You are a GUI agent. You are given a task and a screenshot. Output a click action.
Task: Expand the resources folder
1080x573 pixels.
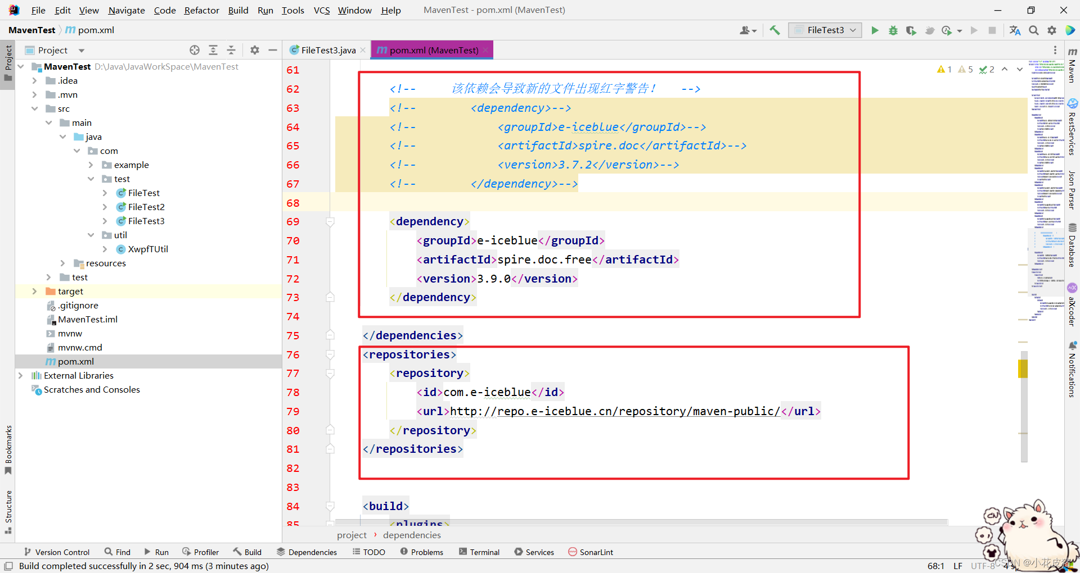click(x=63, y=263)
